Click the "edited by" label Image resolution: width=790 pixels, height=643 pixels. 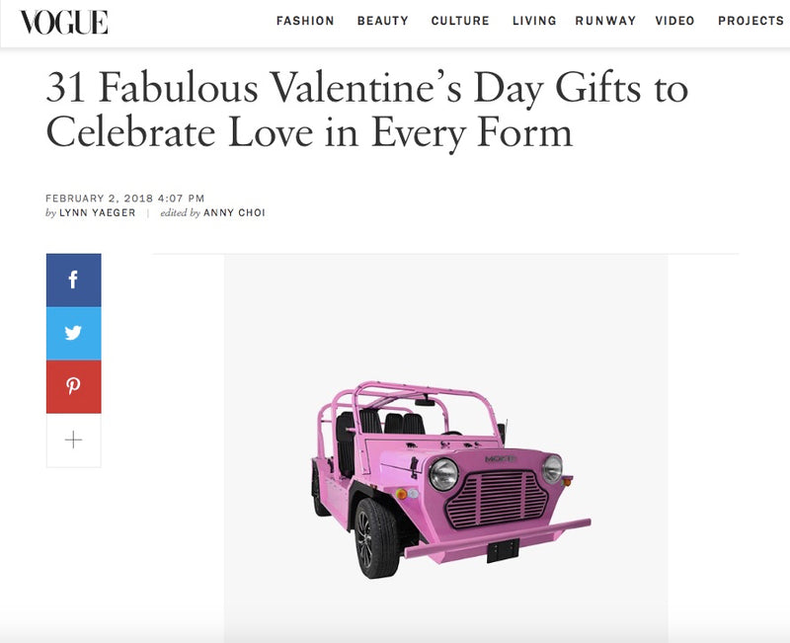click(x=180, y=213)
